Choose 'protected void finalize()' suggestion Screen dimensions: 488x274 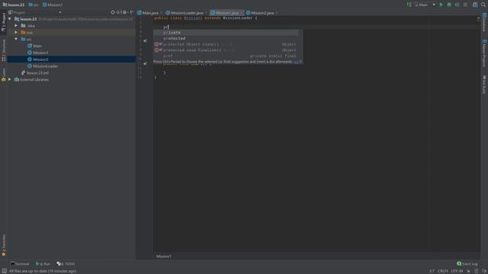click(x=226, y=50)
